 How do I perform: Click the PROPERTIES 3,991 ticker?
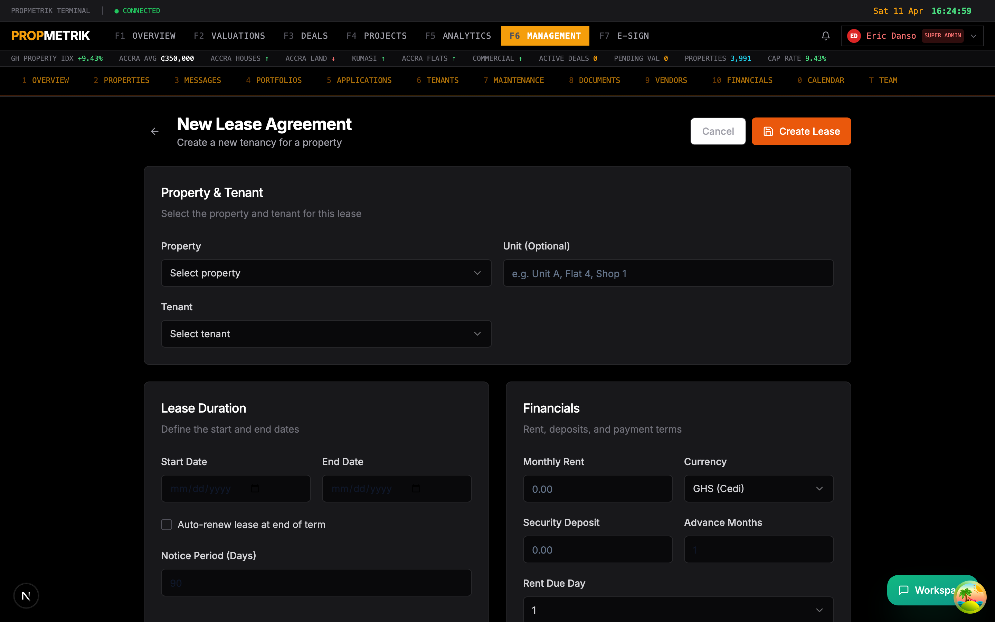[x=718, y=58]
